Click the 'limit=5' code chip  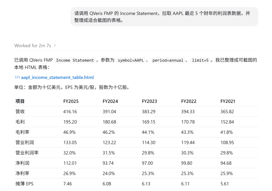coord(200,60)
